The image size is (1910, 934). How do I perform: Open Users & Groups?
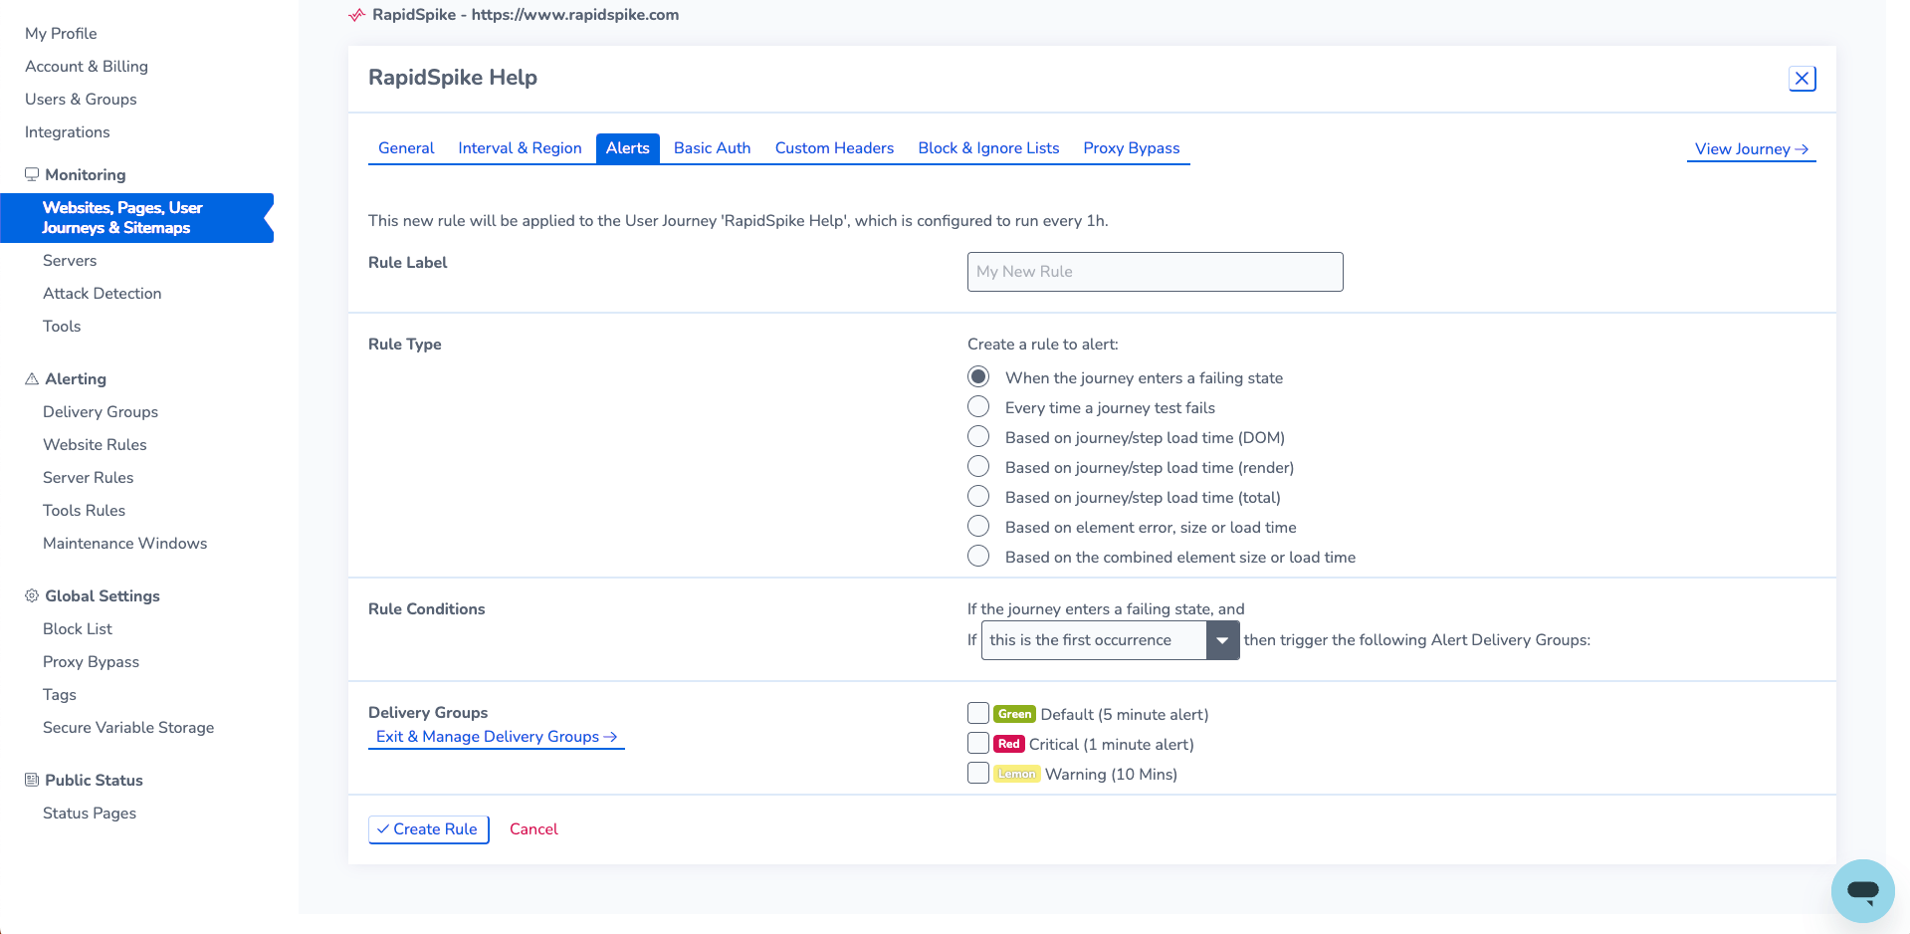coord(81,100)
